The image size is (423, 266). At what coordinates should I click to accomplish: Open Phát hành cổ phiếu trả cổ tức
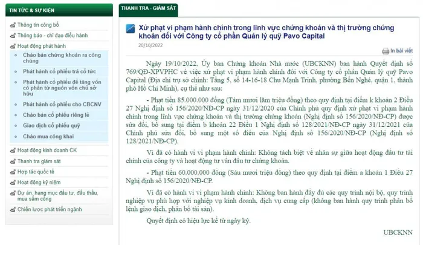click(x=59, y=71)
